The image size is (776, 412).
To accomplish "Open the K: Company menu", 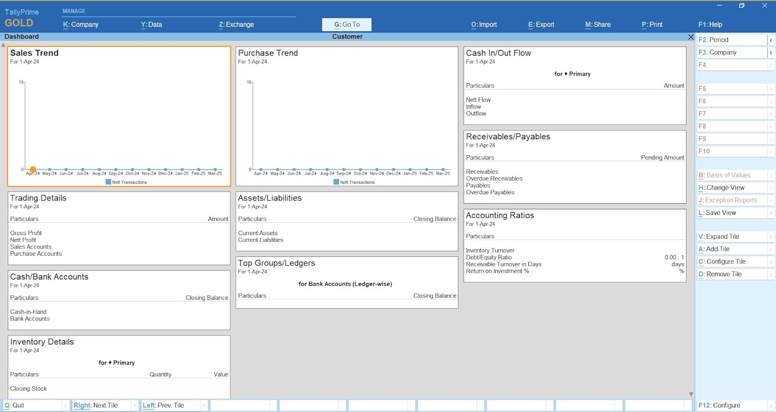I will coord(81,24).
